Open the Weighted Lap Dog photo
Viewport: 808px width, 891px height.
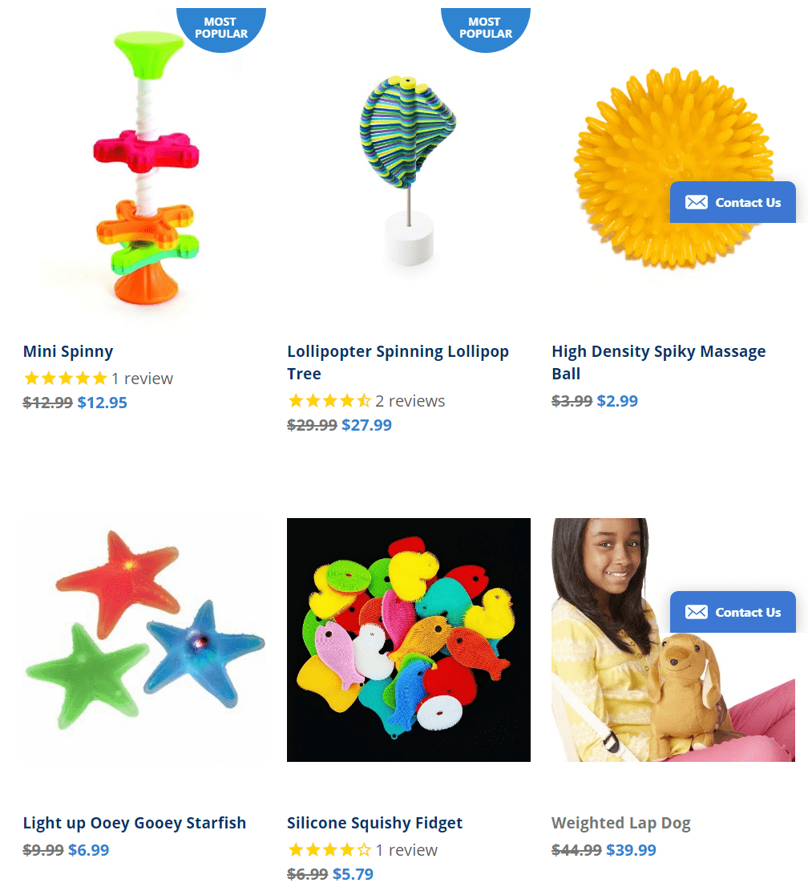(673, 640)
